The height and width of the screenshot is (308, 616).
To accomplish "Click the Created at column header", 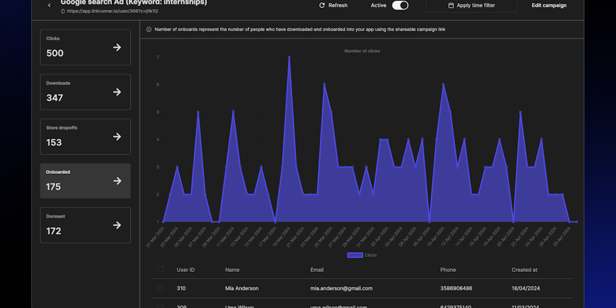I will tap(525, 270).
